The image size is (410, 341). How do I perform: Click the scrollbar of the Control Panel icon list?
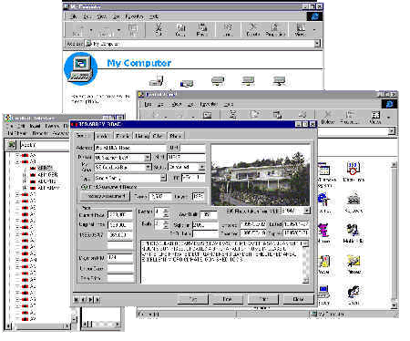pos(394,234)
